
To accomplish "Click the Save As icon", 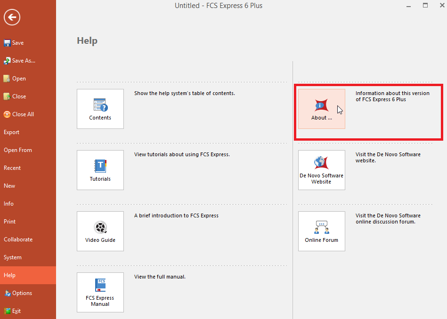I will point(7,61).
